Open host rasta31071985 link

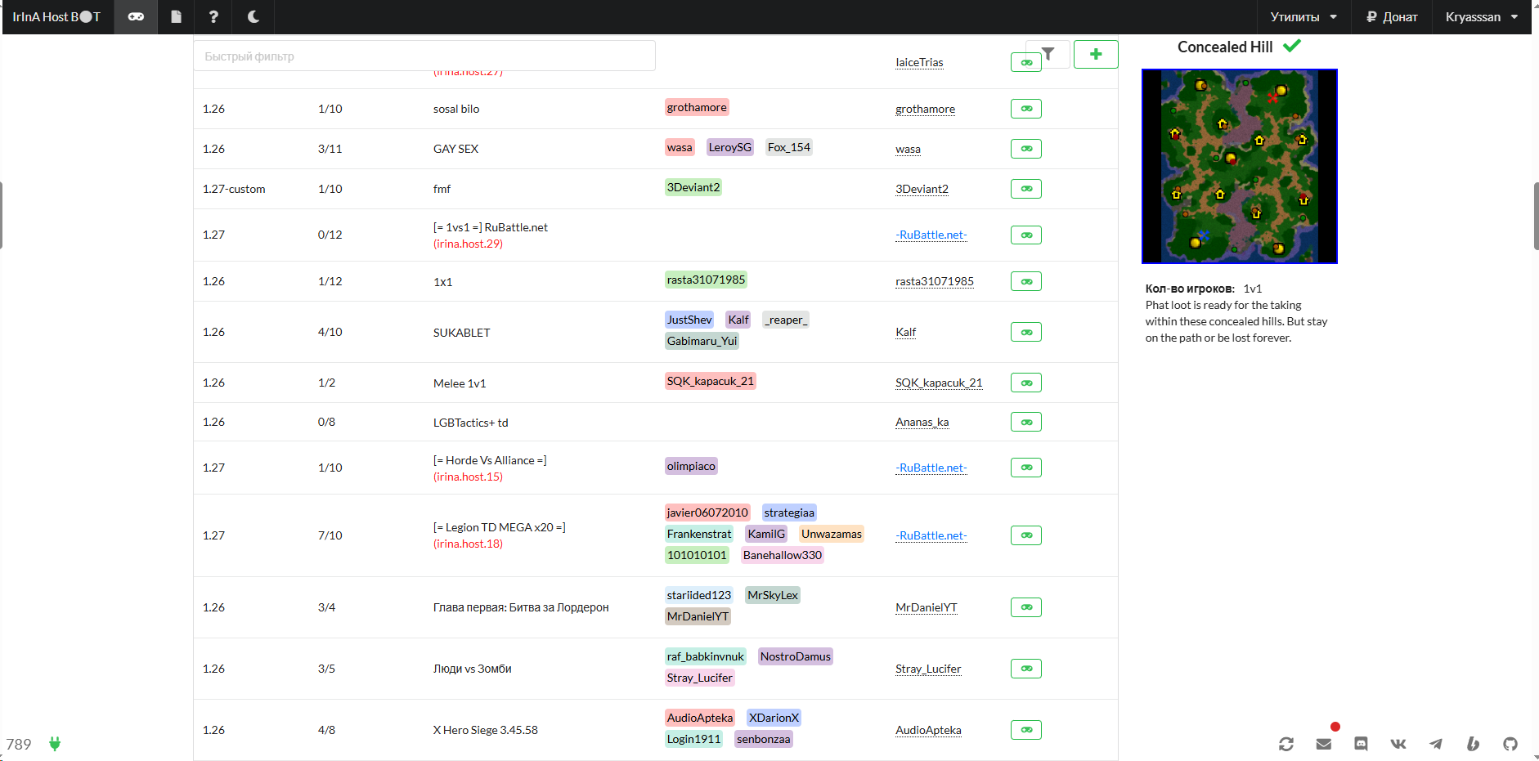tap(935, 281)
